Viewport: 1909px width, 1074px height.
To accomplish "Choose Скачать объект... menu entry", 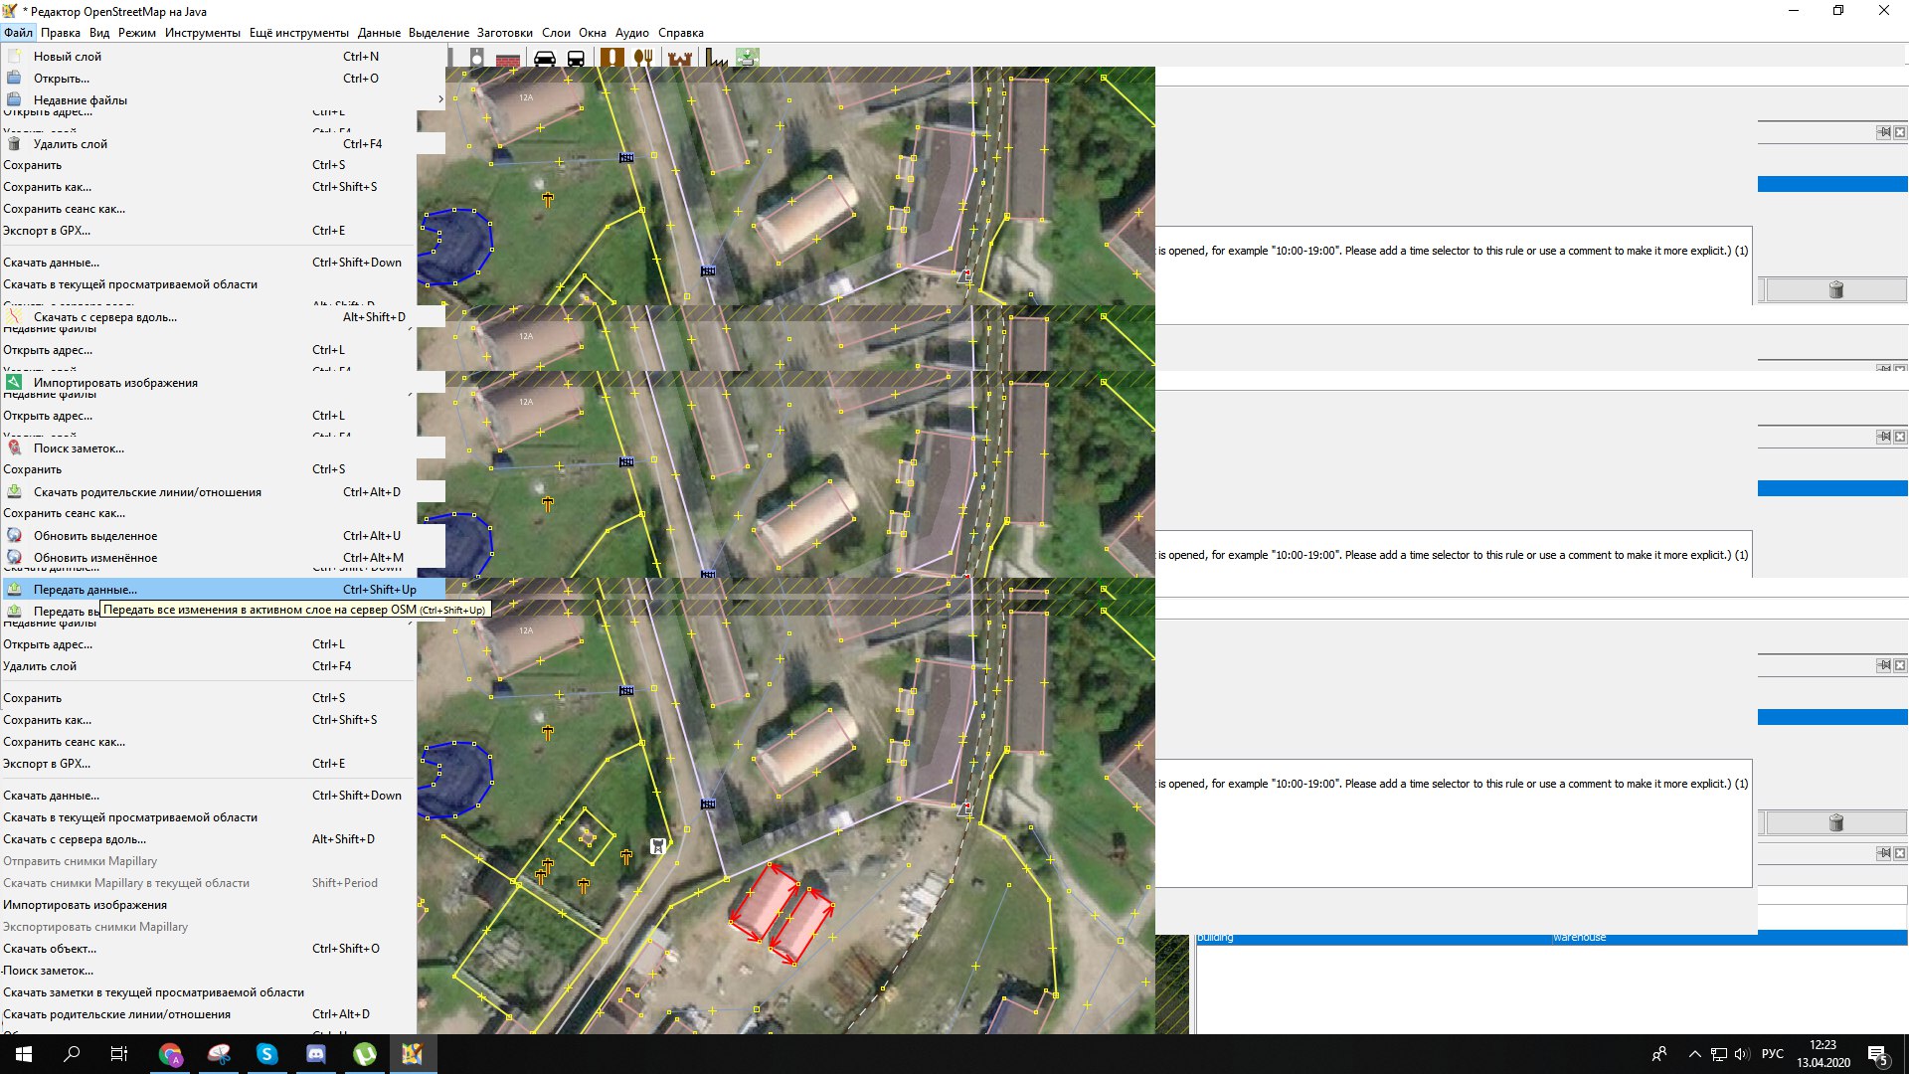I will (209, 949).
